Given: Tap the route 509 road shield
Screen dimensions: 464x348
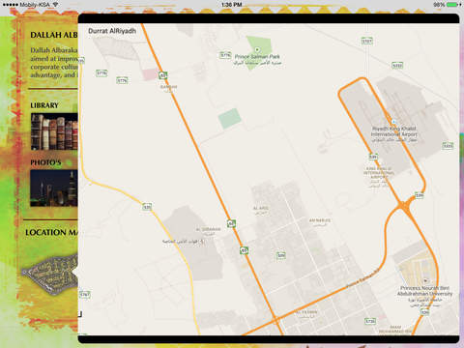Looking at the screenshot, I should (x=281, y=255).
